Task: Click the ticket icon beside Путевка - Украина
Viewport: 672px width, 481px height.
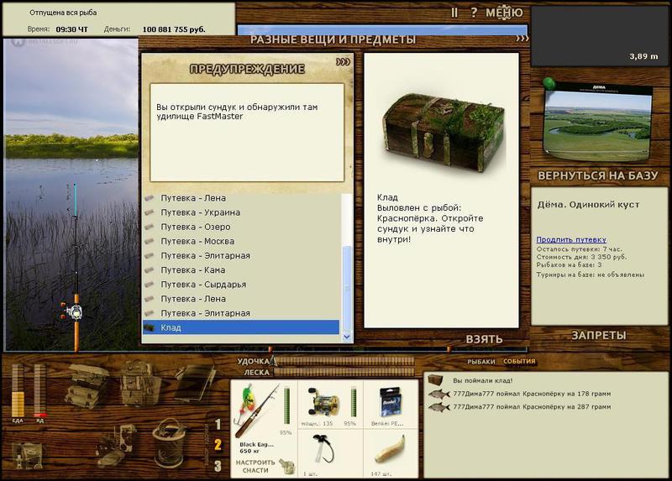Action: coord(150,212)
